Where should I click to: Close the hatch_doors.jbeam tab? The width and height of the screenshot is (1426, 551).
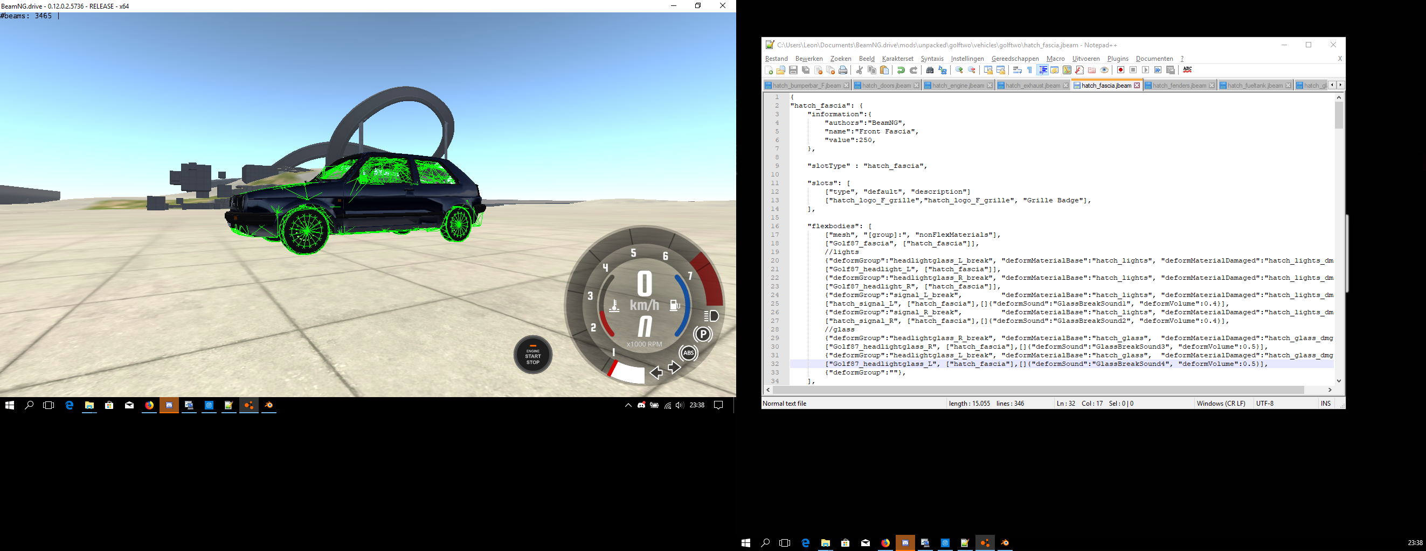tap(916, 85)
